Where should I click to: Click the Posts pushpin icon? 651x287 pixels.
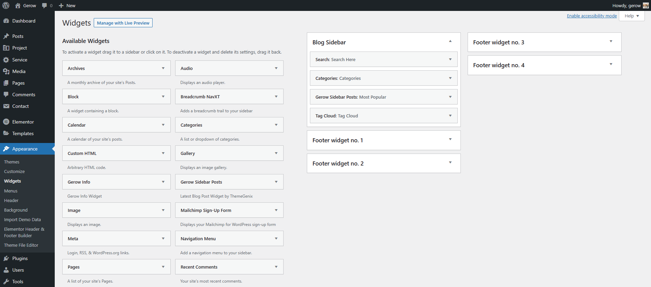click(x=6, y=36)
